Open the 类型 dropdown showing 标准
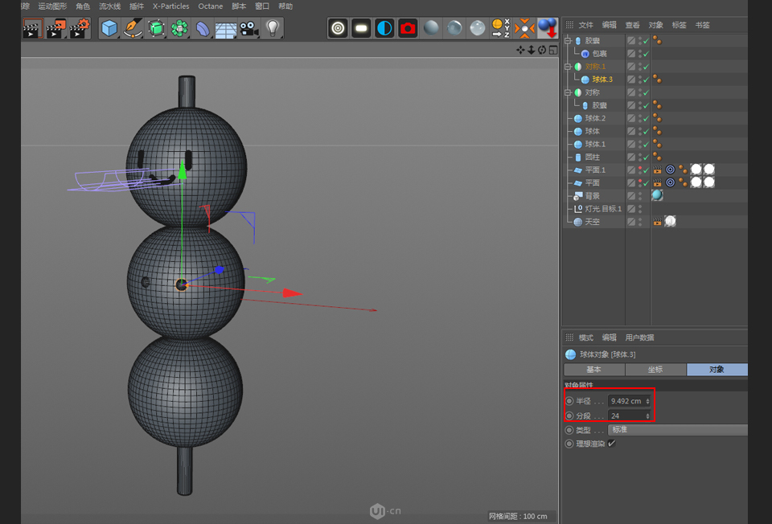 point(679,430)
